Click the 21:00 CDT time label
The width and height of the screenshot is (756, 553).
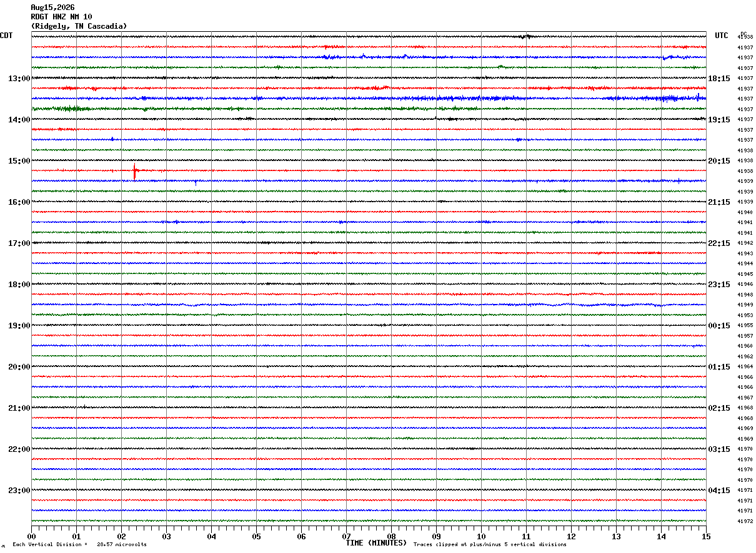[x=19, y=408]
